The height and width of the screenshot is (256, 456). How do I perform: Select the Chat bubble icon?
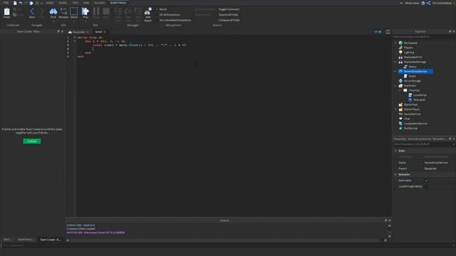coord(400,119)
